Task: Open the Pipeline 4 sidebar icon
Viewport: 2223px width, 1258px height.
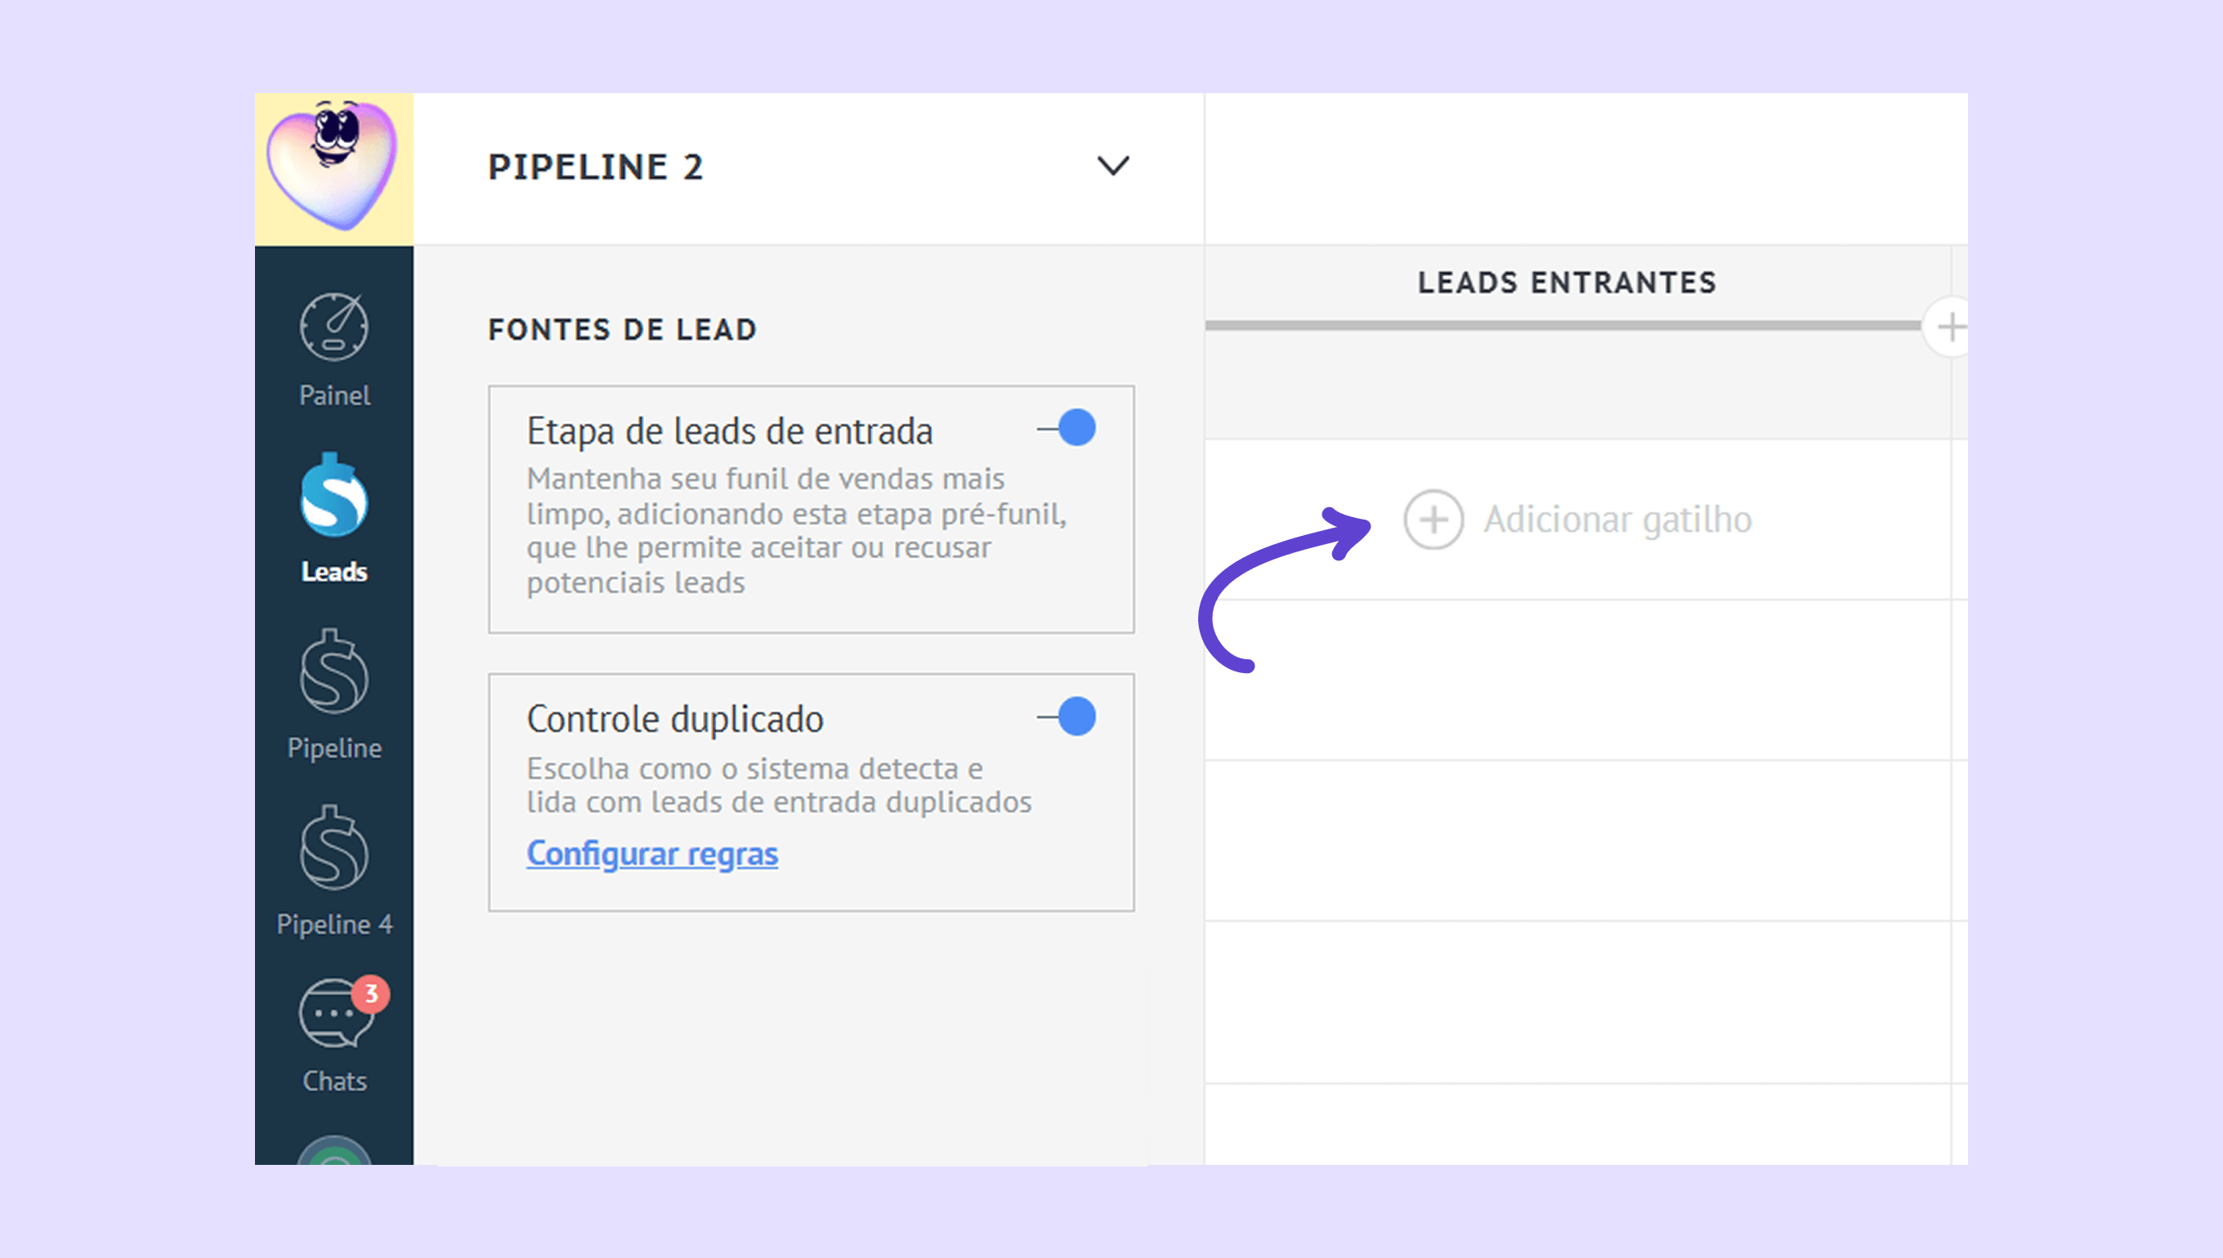Action: tap(333, 850)
